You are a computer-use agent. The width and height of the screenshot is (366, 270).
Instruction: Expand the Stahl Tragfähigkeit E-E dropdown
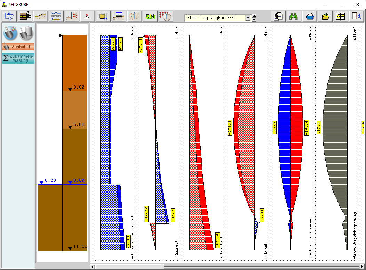coord(248,18)
